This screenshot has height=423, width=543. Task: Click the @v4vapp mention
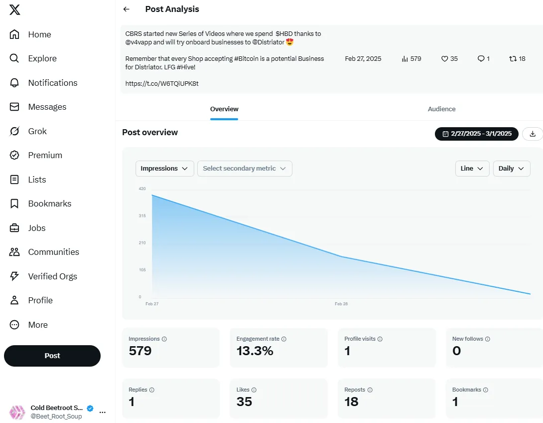(x=138, y=42)
